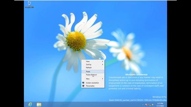The image size is (191, 107).
Task: Click the network tray icon
Action: coord(150,105)
